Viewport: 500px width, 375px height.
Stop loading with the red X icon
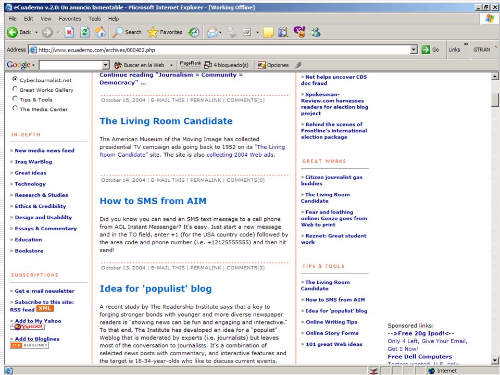pyautogui.click(x=69, y=32)
